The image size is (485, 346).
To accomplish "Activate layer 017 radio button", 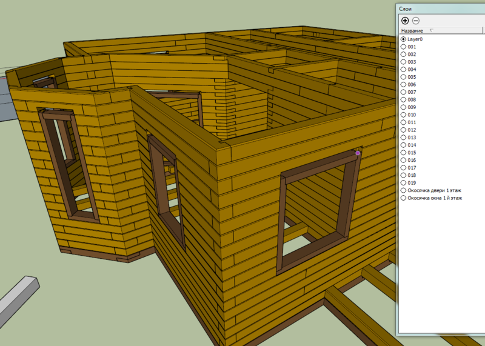I will (x=403, y=168).
